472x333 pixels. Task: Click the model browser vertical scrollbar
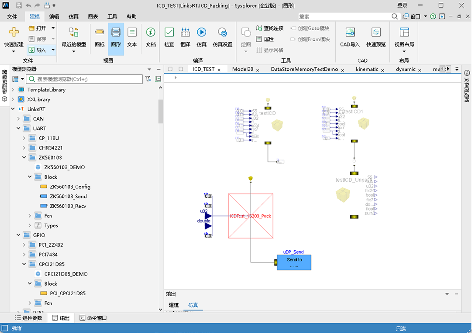(160, 112)
